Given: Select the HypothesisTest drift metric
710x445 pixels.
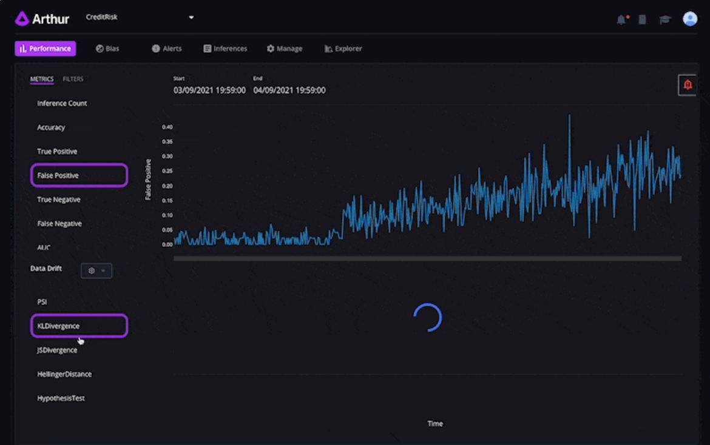Looking at the screenshot, I should 61,398.
